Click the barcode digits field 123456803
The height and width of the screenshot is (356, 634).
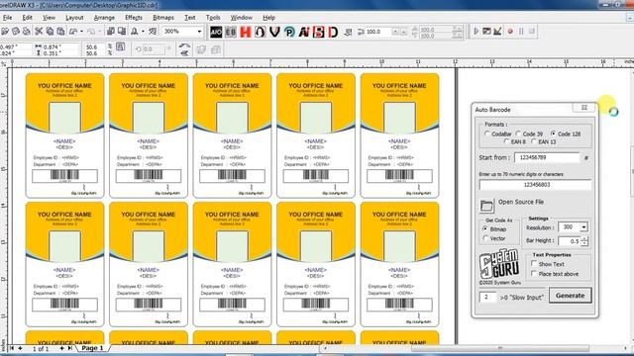(x=535, y=185)
